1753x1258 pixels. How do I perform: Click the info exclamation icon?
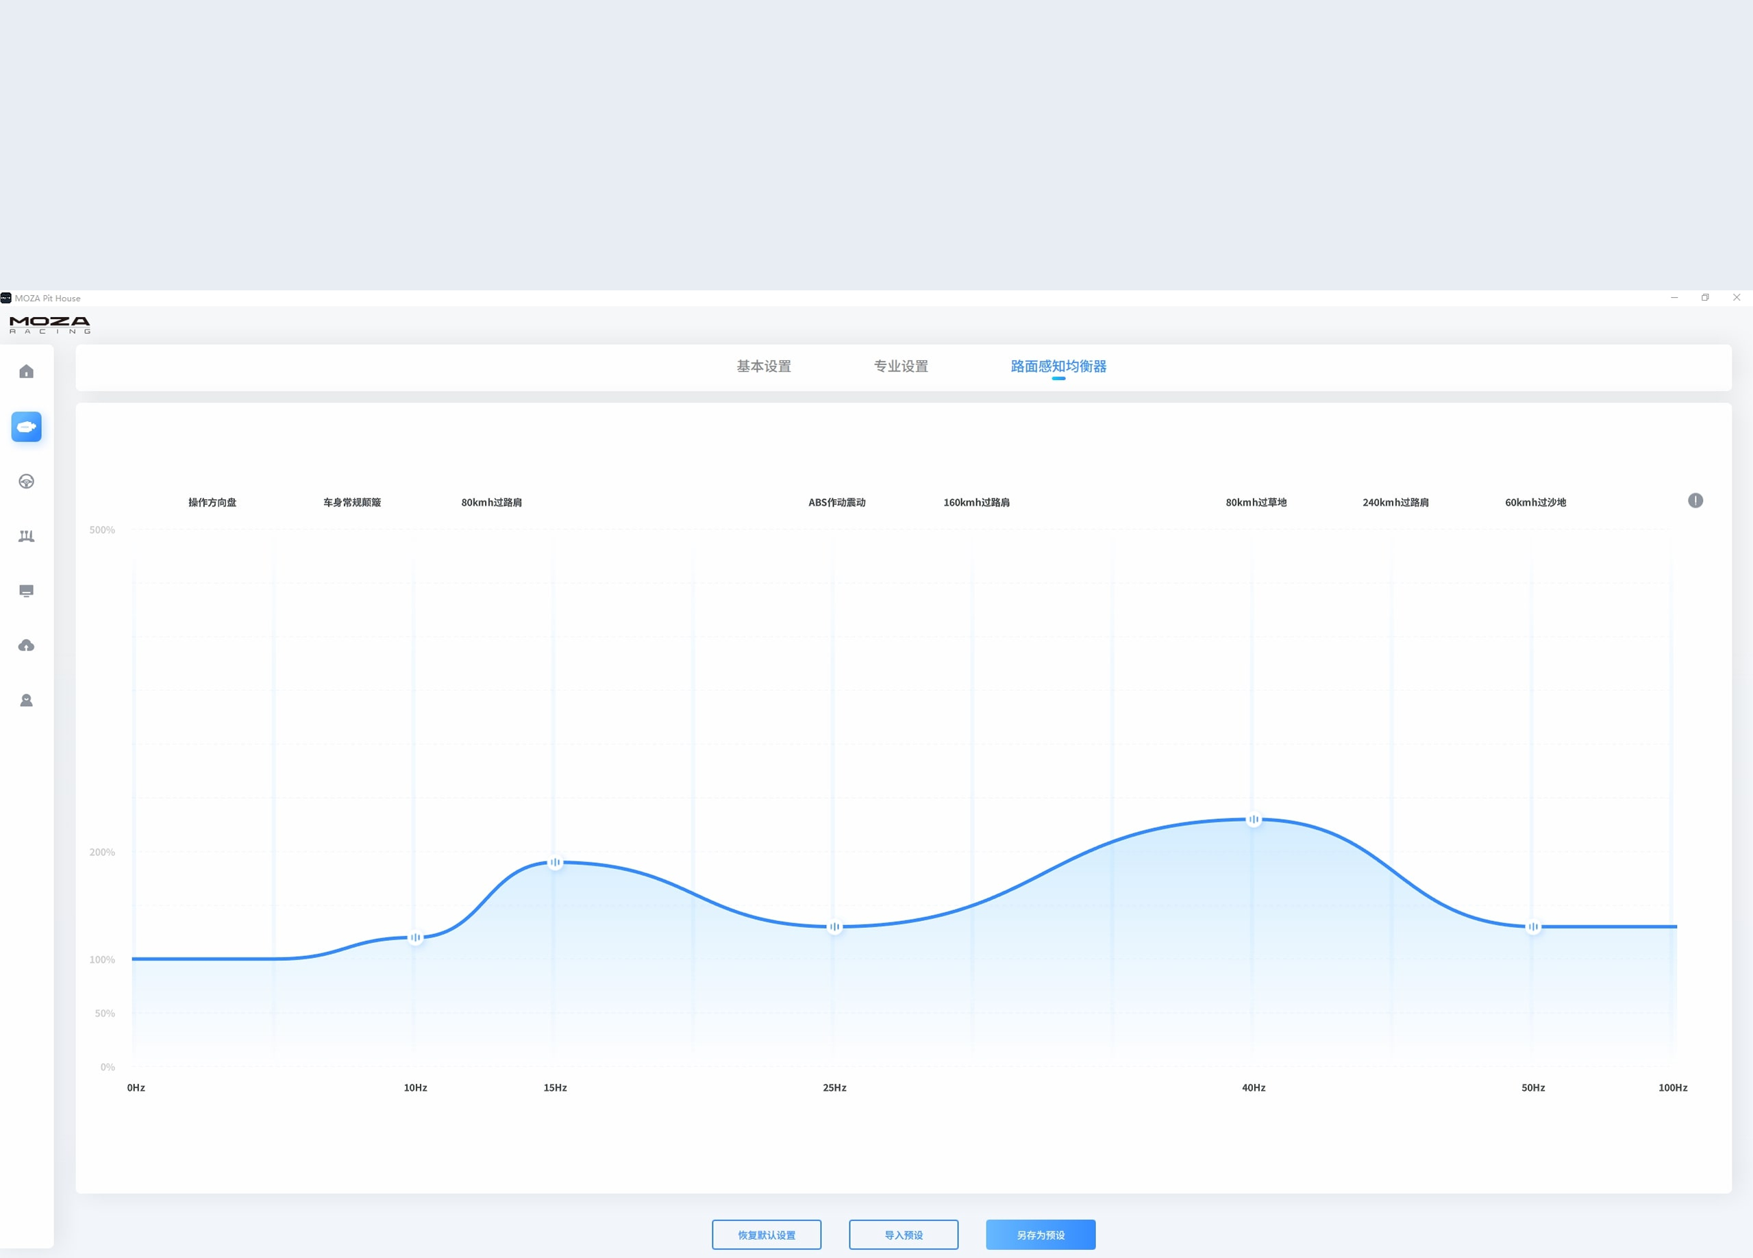coord(1695,501)
